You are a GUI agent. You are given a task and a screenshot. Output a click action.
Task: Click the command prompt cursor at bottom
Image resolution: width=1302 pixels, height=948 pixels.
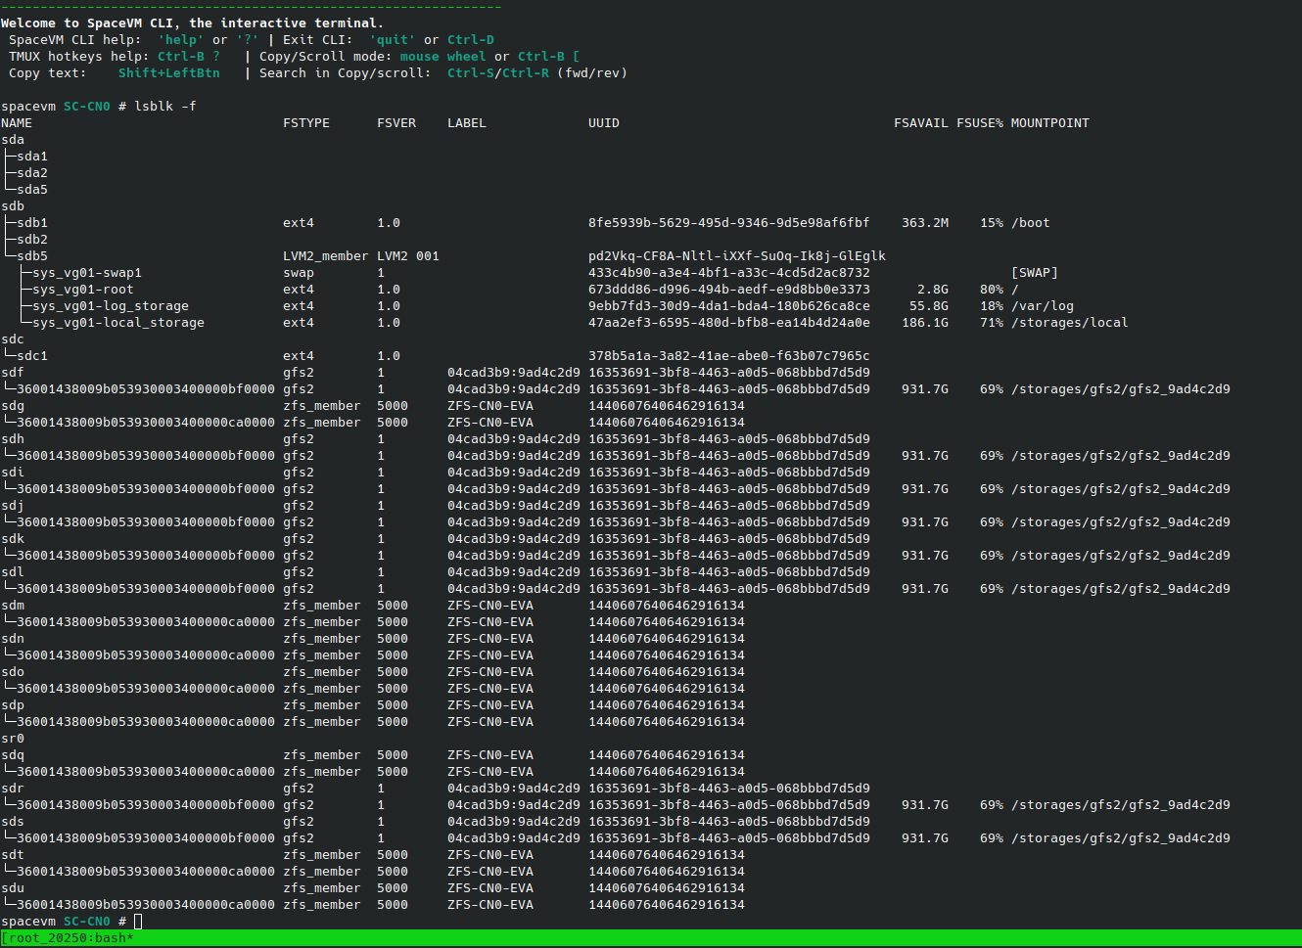pos(138,922)
